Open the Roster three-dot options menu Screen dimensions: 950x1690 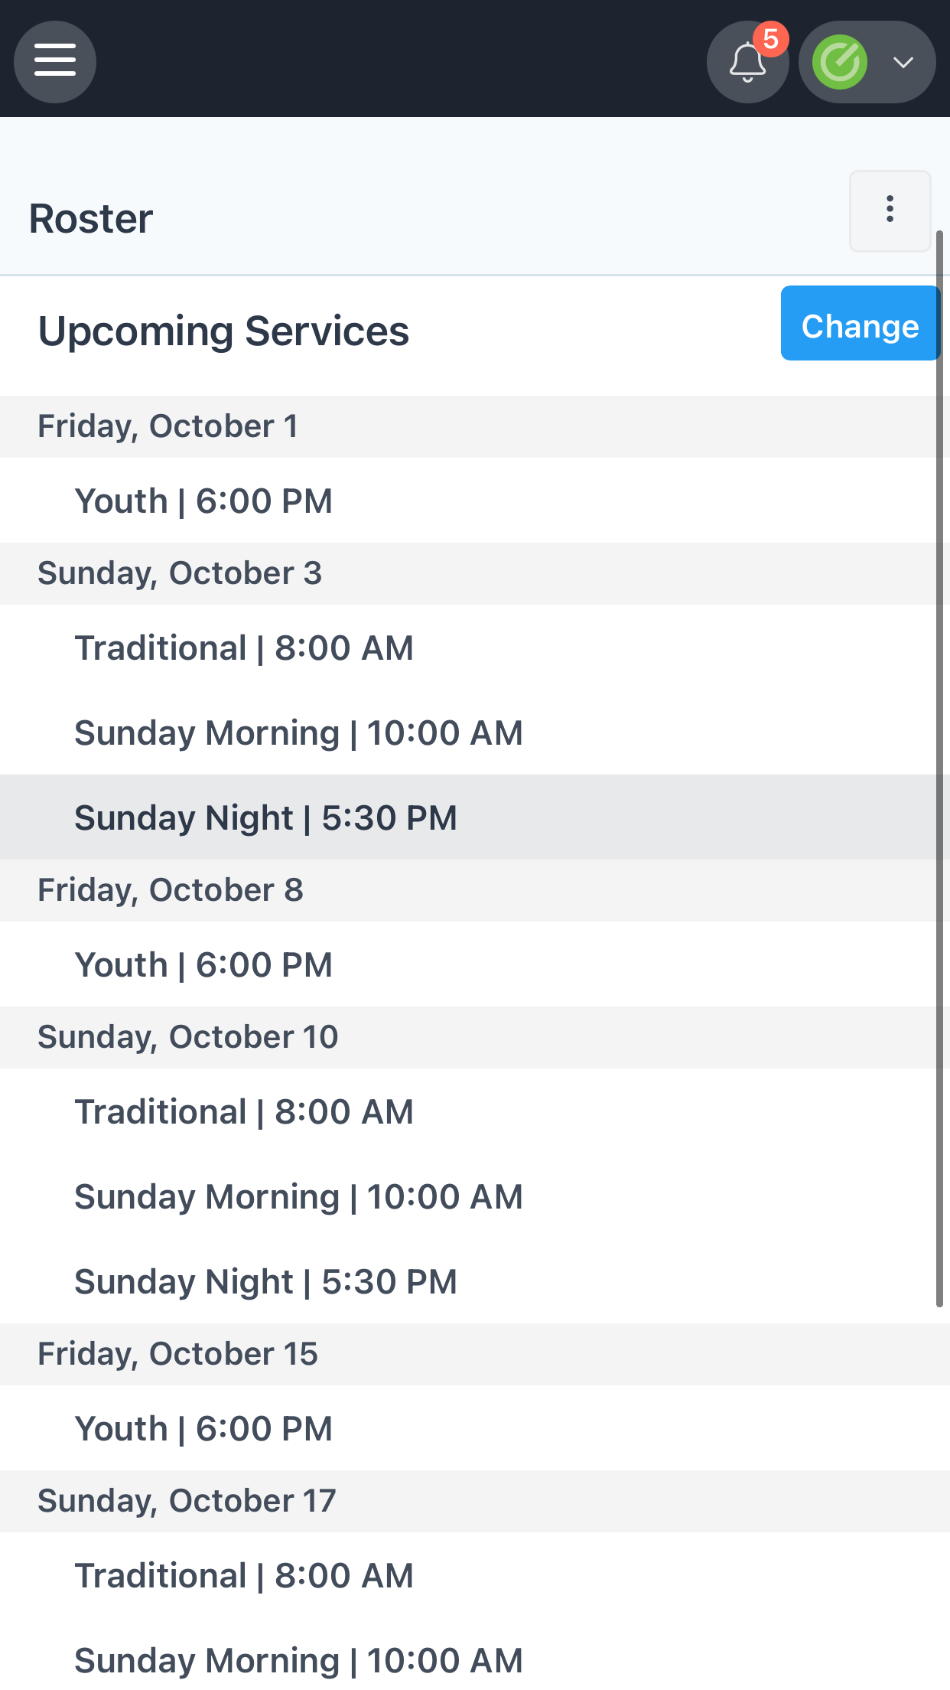890,210
